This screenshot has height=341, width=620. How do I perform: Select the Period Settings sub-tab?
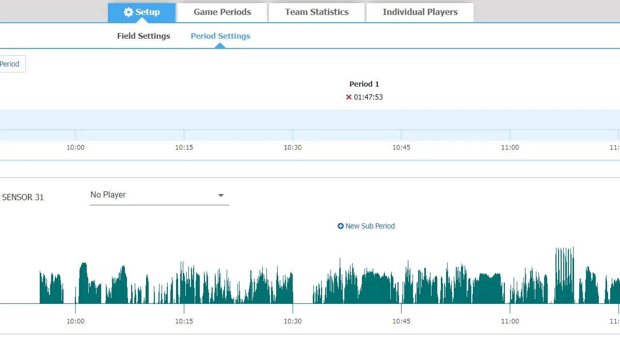click(220, 36)
